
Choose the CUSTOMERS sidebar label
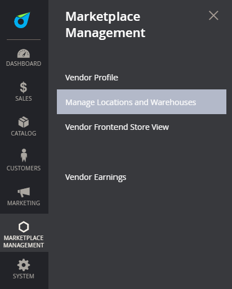point(24,168)
